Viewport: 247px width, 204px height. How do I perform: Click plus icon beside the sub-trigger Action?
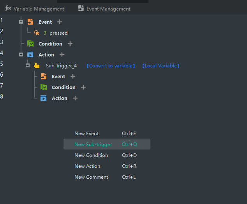click(x=75, y=98)
